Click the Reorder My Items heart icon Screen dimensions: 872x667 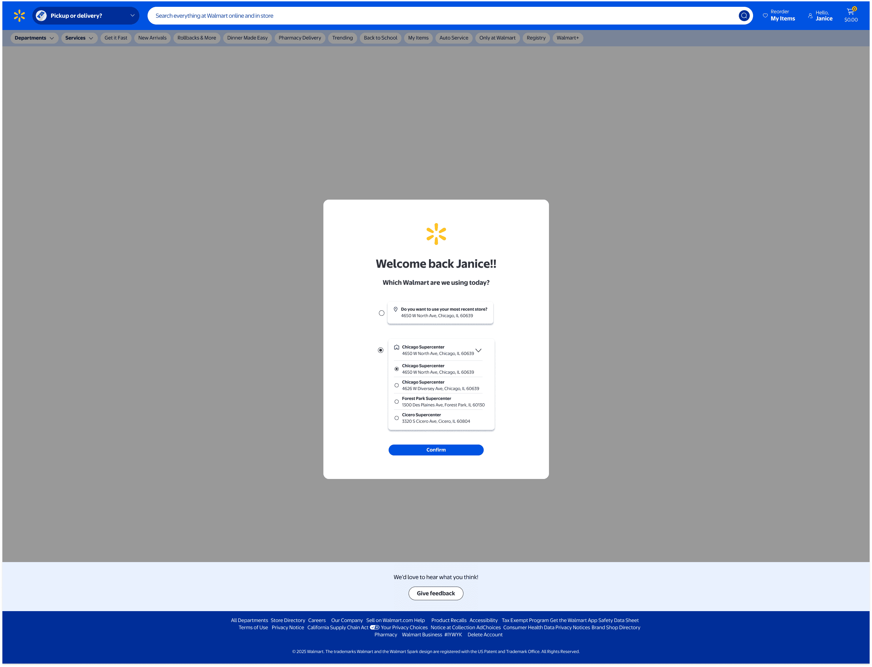point(765,16)
